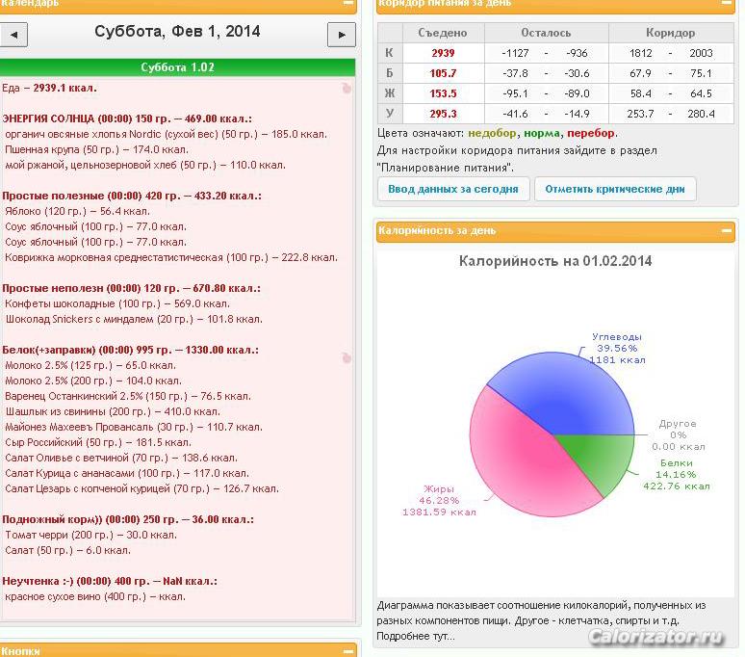Go to next day with right arrow
The width and height of the screenshot is (745, 657).
(341, 35)
